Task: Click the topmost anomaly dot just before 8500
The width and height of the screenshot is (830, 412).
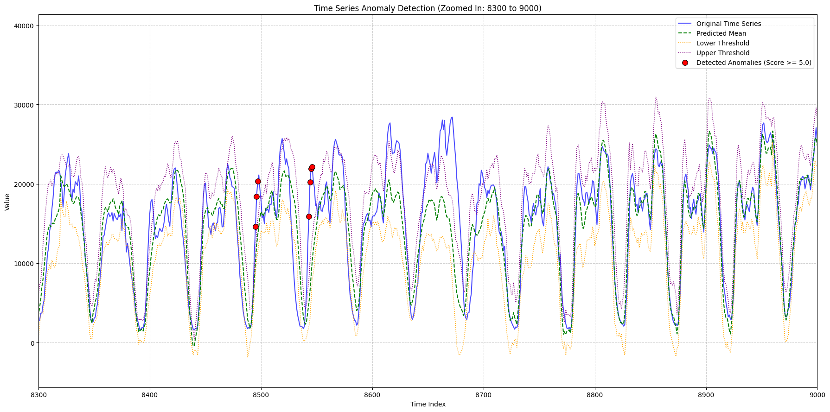Action: point(258,181)
